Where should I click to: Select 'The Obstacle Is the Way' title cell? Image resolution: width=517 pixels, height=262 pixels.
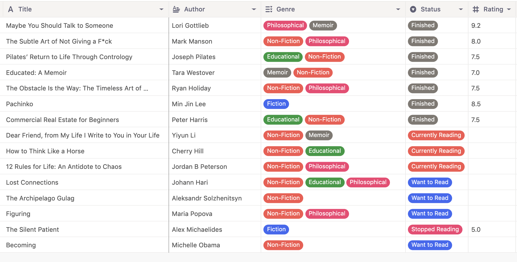click(84, 88)
